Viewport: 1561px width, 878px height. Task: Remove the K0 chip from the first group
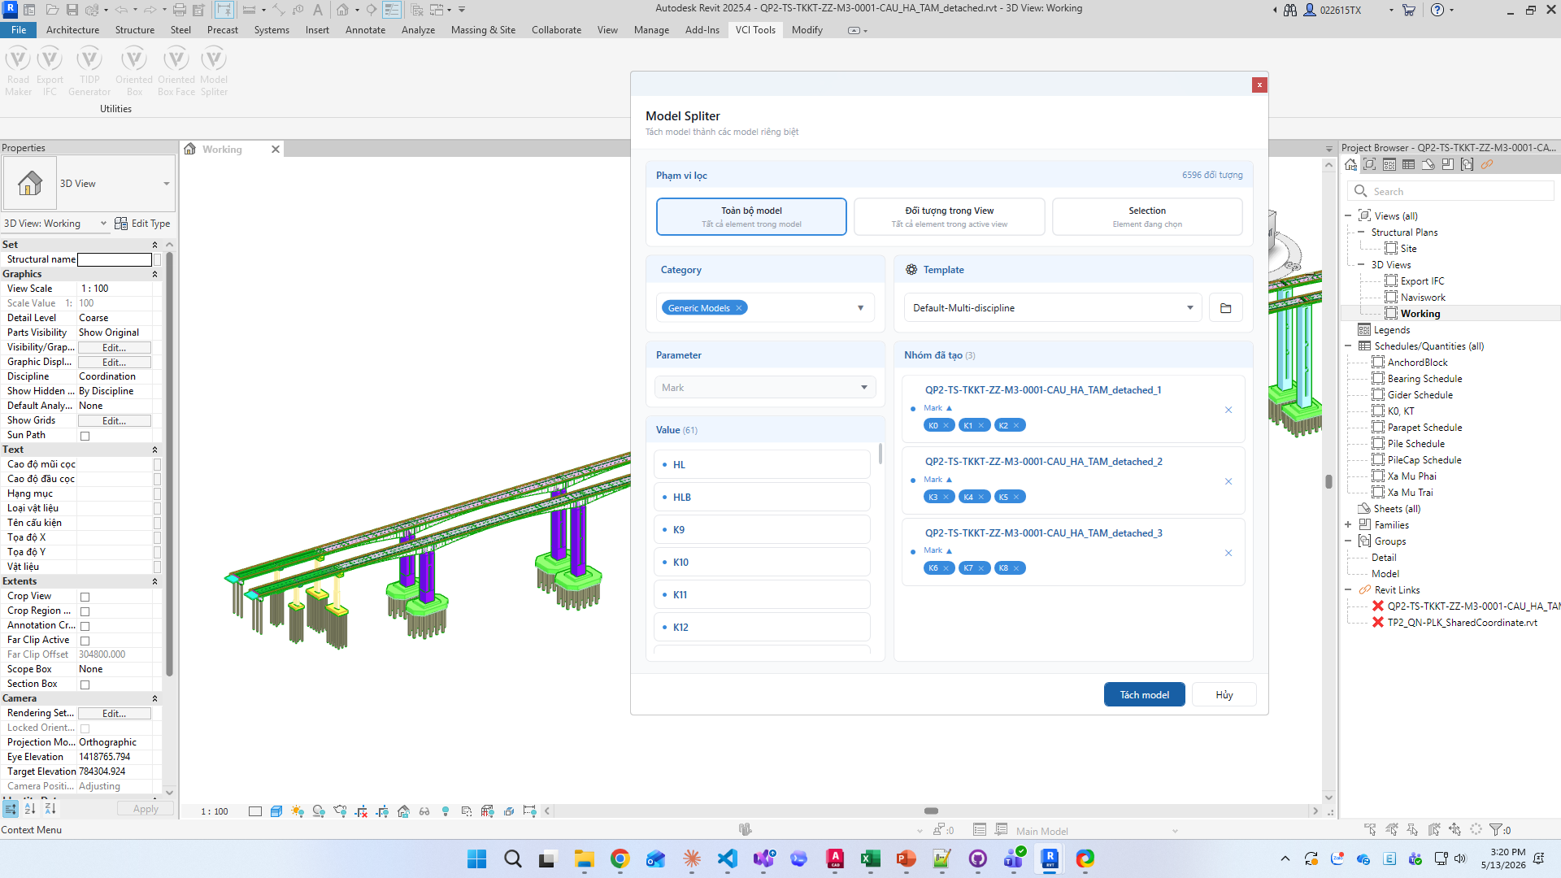point(946,426)
